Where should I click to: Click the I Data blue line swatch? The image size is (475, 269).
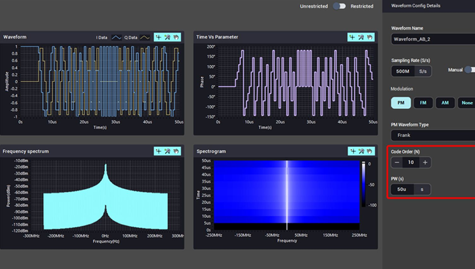coord(116,37)
